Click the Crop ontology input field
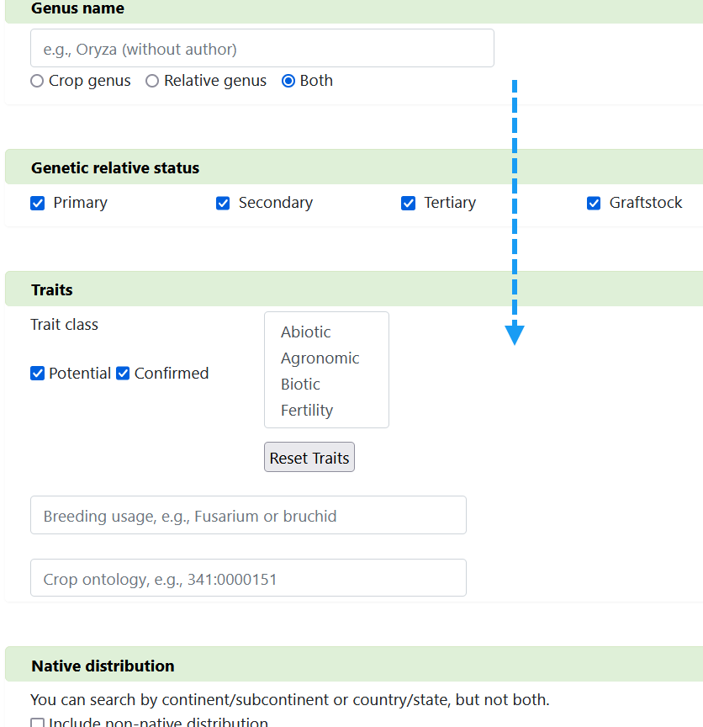The image size is (703, 727). coord(248,578)
